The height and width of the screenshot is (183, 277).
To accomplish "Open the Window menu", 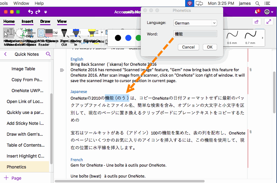I will click(x=21, y=3).
